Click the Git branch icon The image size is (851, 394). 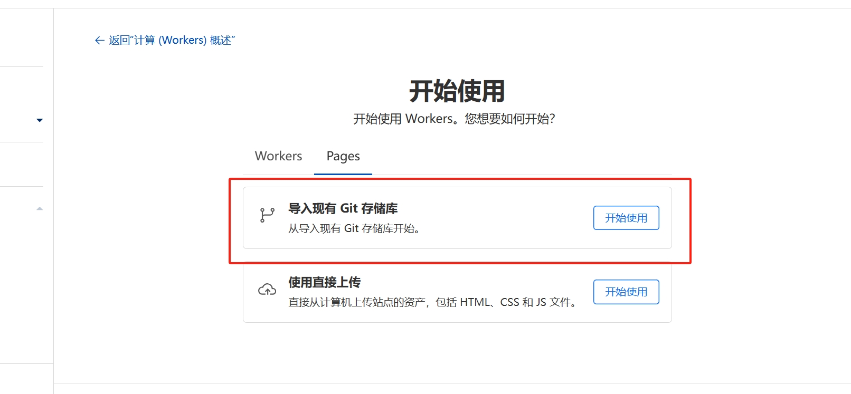(x=267, y=215)
